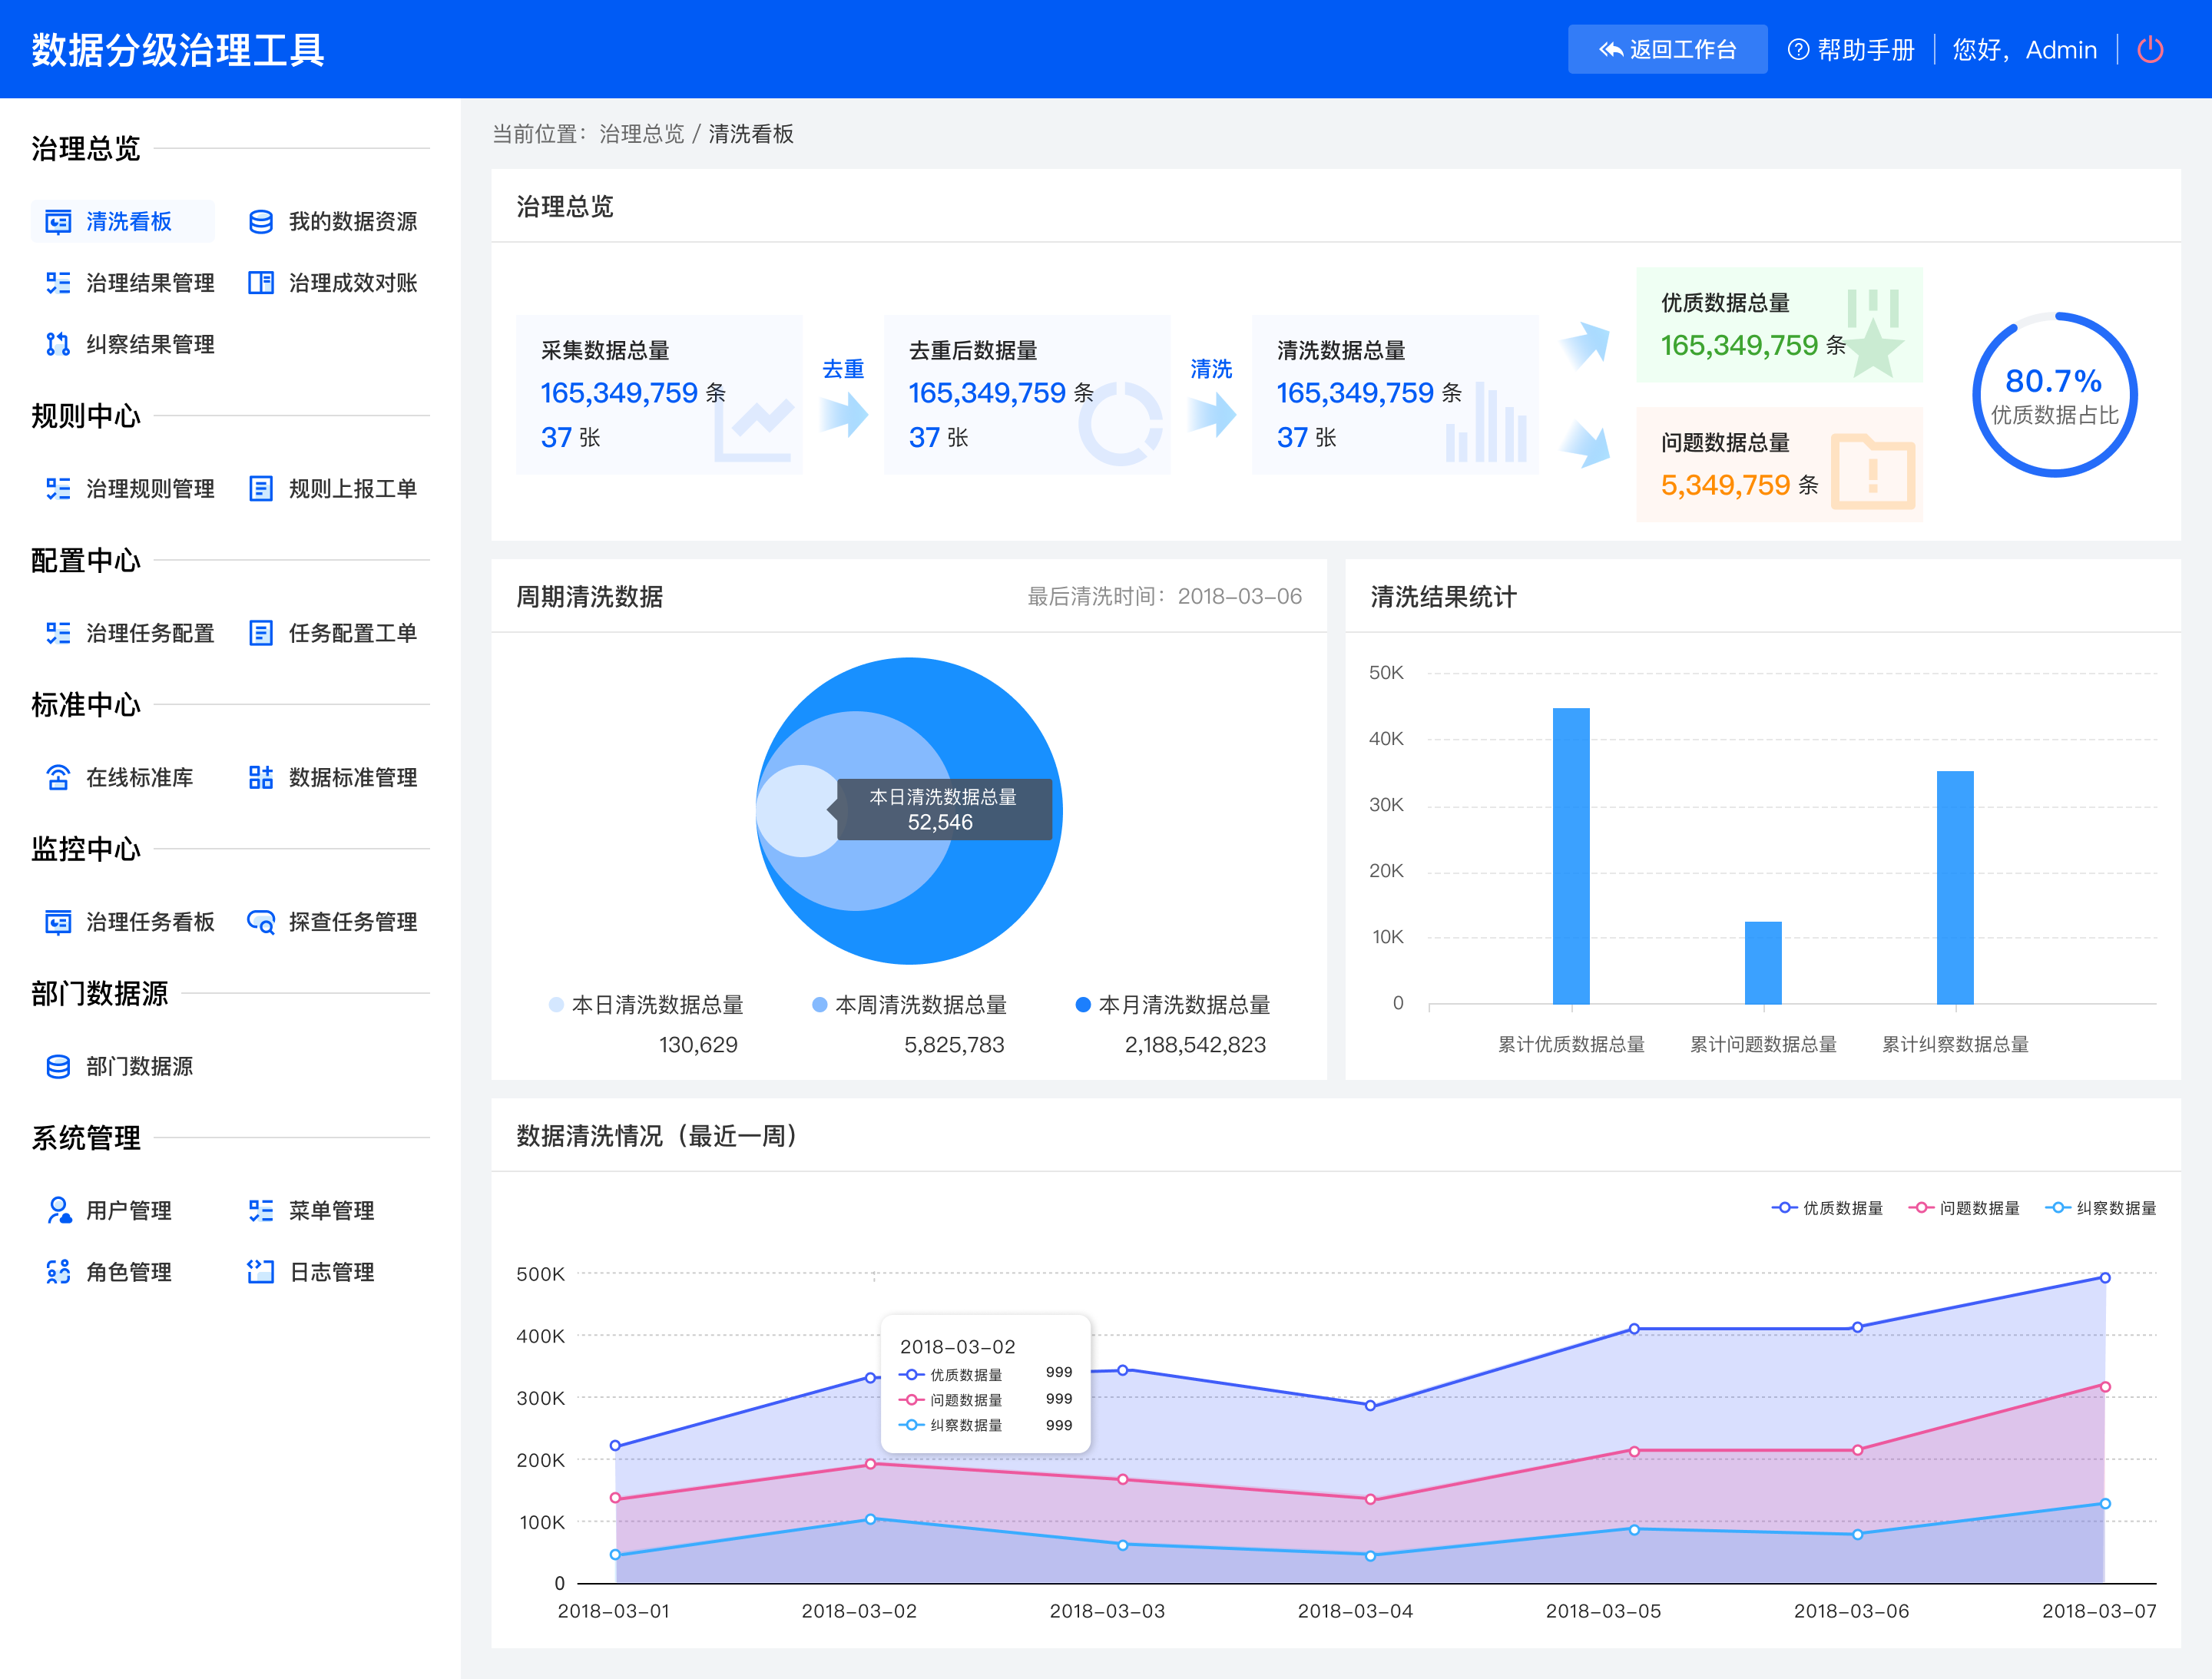Open 治理规则管理 menu item
The width and height of the screenshot is (2212, 1679).
(x=130, y=488)
